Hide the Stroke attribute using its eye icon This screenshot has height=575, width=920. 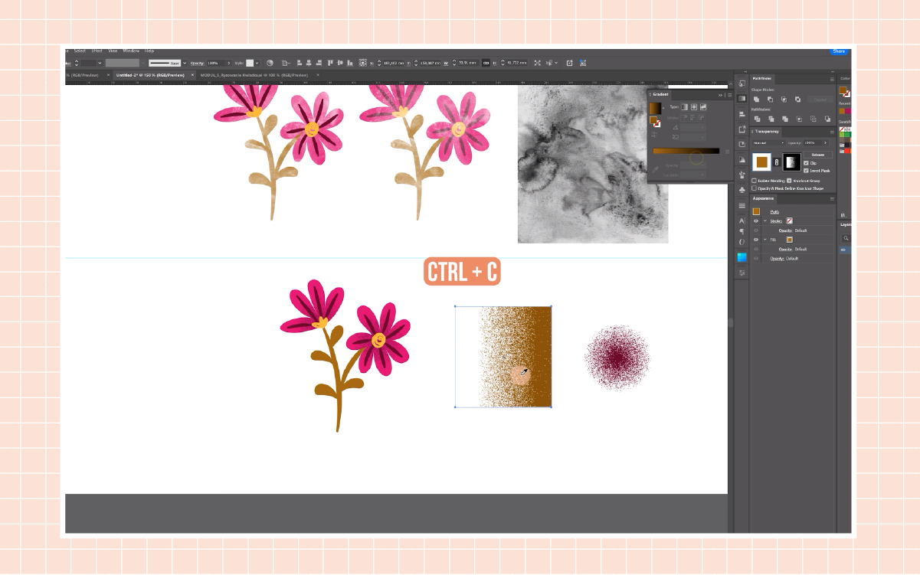click(756, 221)
